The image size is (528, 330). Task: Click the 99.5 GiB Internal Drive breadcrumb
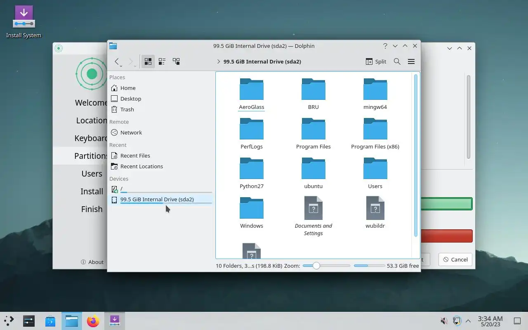tap(262, 61)
